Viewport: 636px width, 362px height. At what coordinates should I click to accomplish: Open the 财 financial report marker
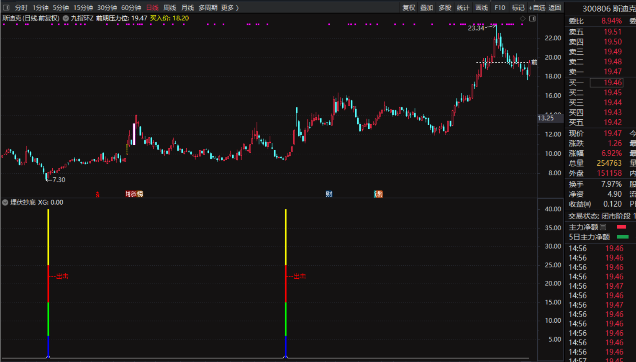pos(329,194)
